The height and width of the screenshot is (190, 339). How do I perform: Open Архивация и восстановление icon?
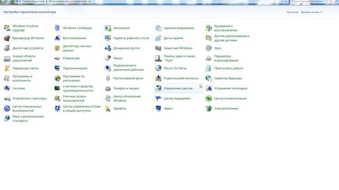pos(209,28)
